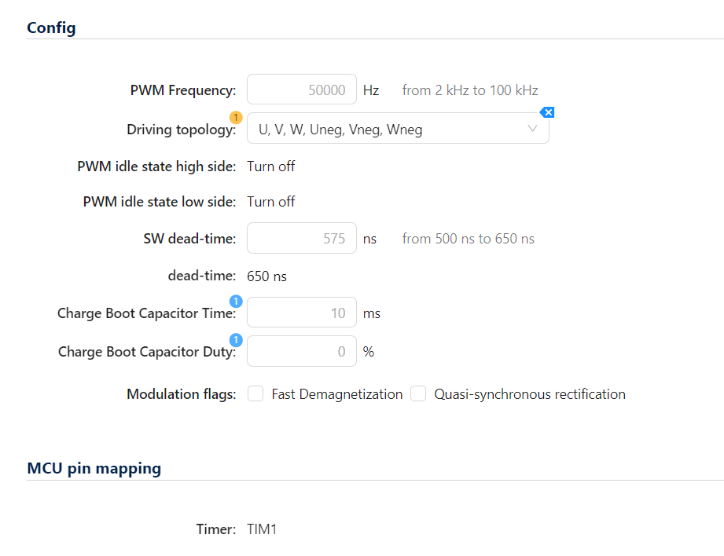Click the chevron arrow of Driving topology
The height and width of the screenshot is (556, 724).
click(532, 129)
